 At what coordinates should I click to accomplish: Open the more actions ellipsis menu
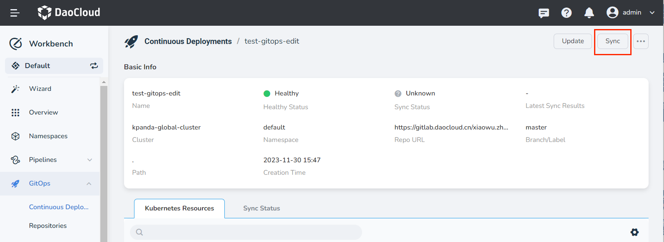(x=641, y=41)
